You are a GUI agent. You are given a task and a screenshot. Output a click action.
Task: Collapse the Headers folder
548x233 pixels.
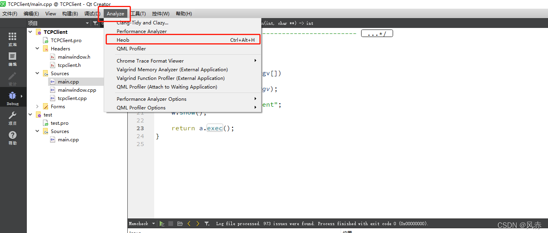click(x=37, y=48)
